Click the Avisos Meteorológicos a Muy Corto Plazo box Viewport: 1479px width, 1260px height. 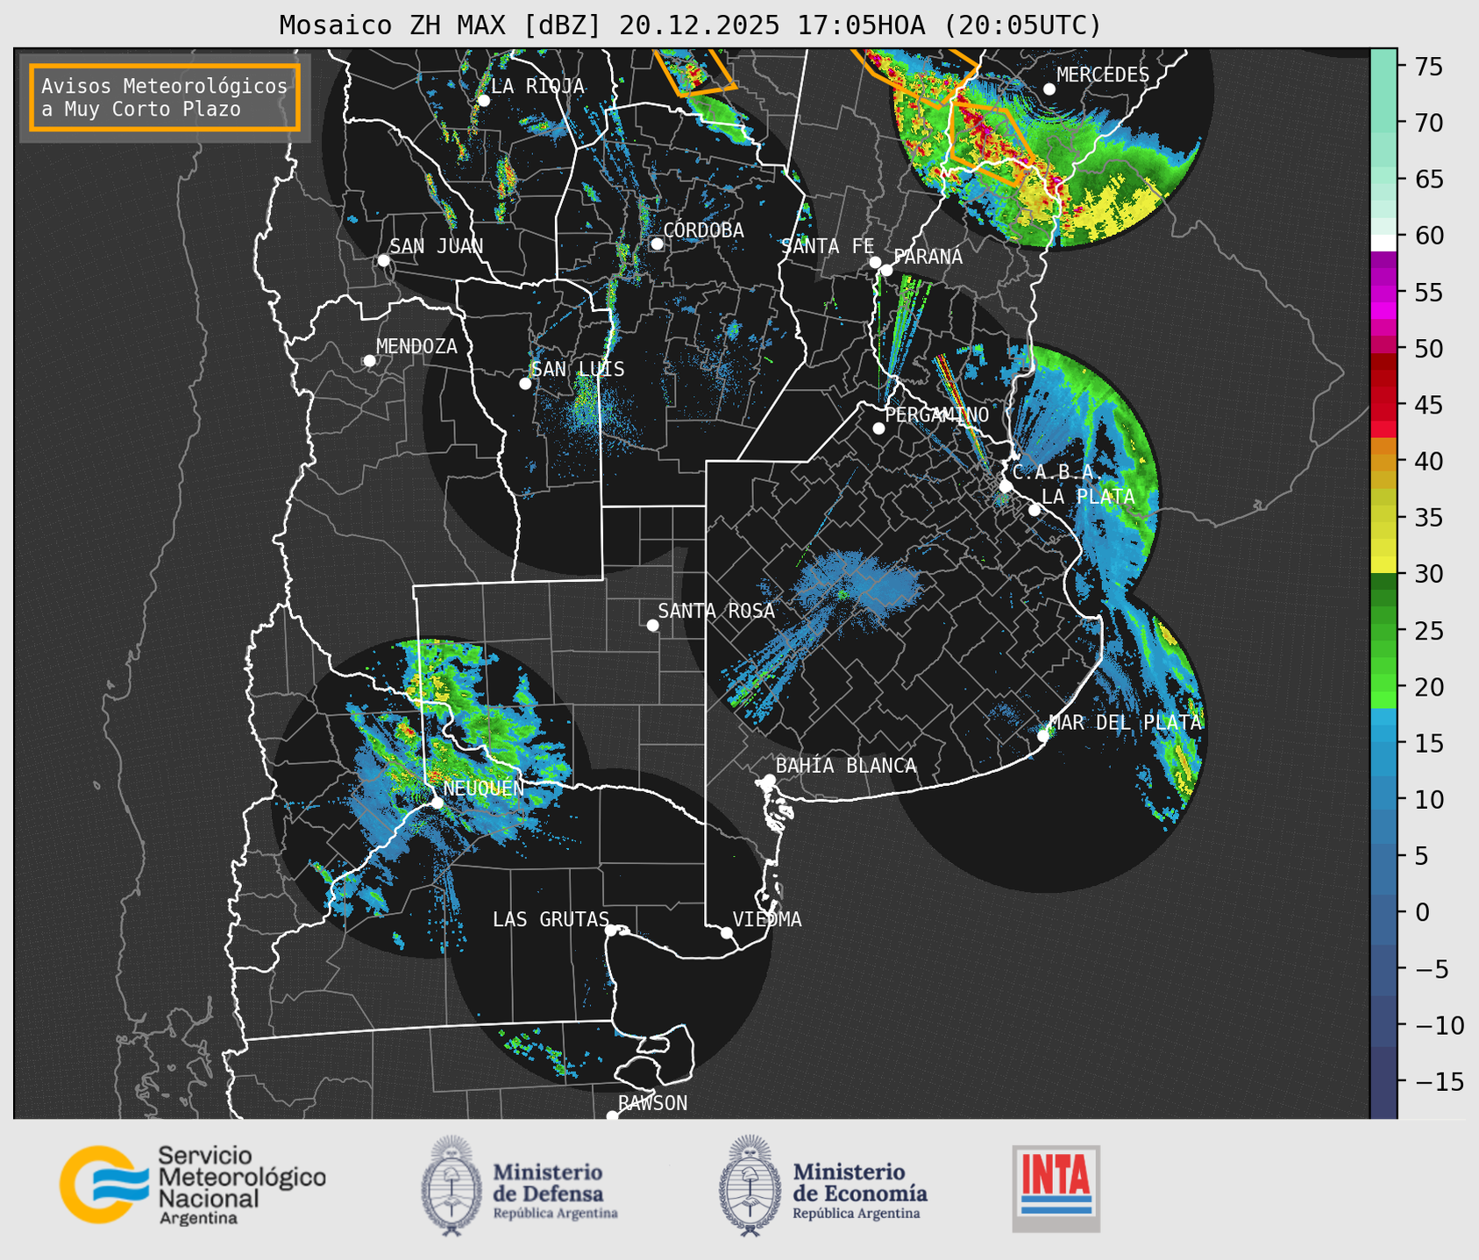165,97
